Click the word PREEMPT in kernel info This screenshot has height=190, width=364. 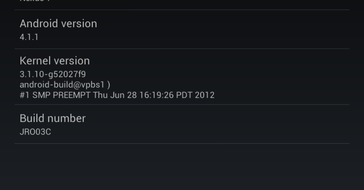72,95
